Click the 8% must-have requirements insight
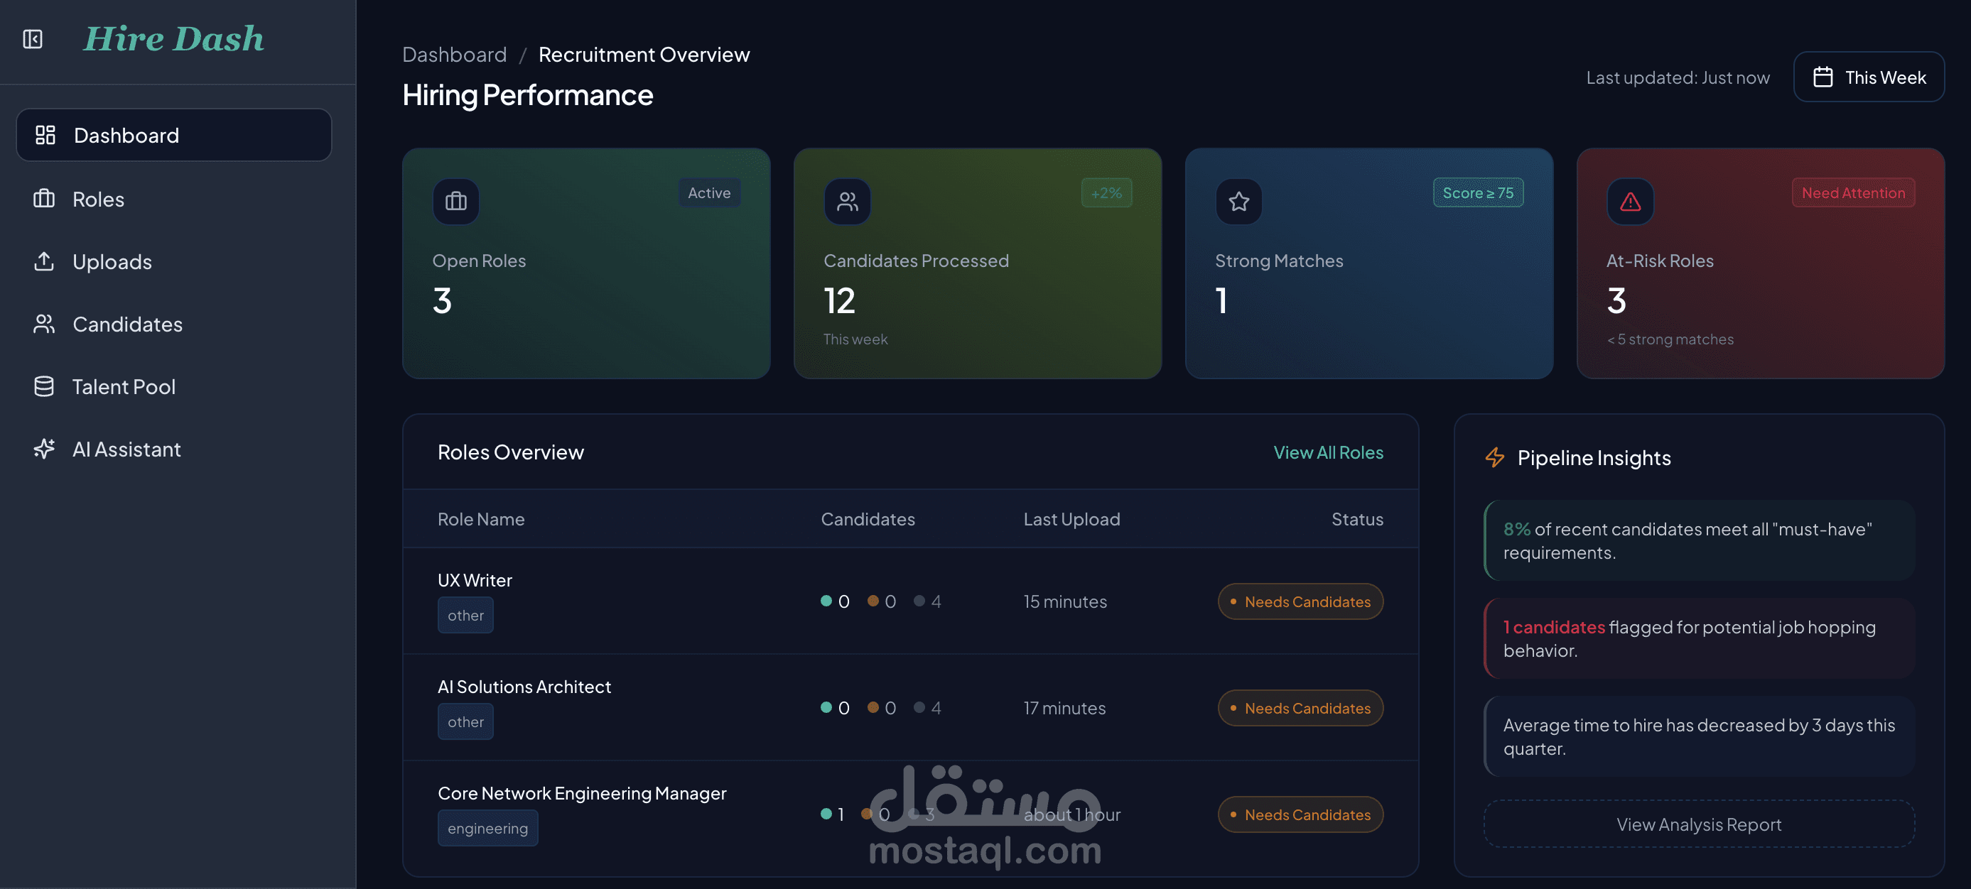 click(1699, 540)
